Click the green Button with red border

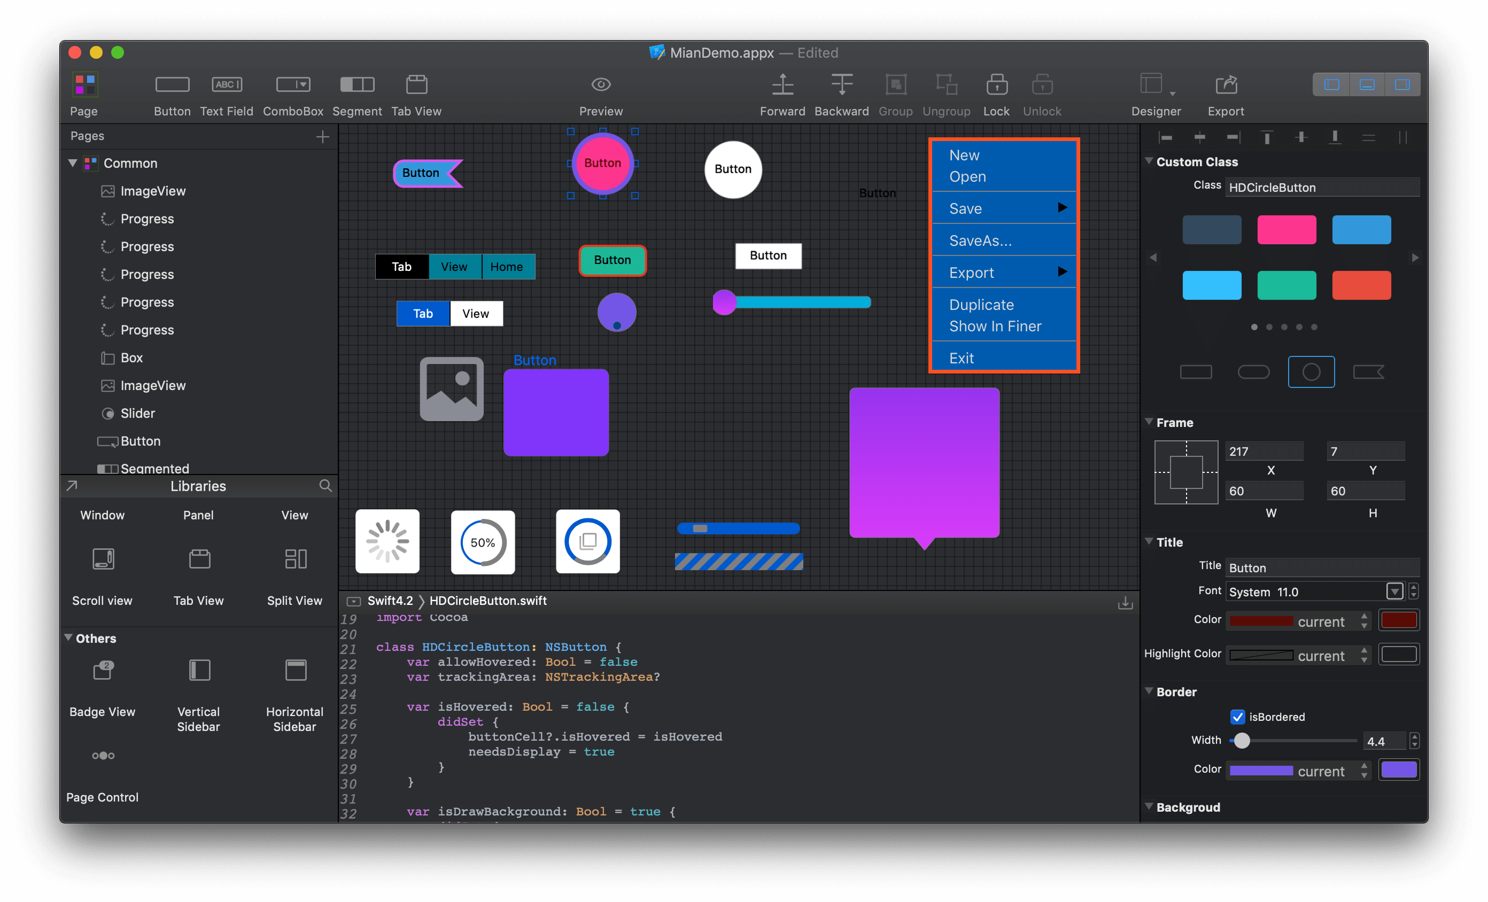(613, 260)
